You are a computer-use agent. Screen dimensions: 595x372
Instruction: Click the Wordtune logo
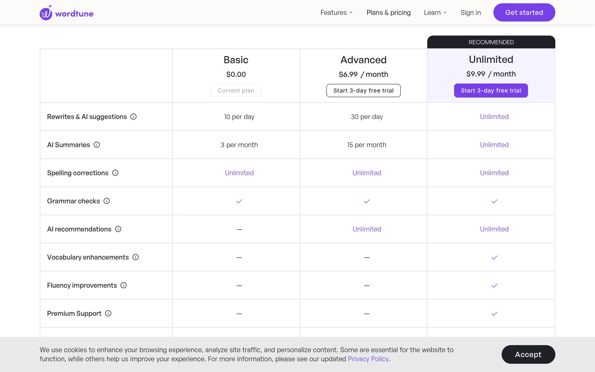[67, 13]
